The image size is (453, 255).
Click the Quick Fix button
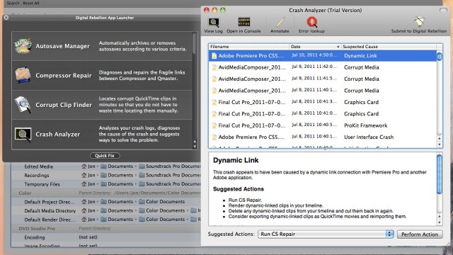[105, 156]
